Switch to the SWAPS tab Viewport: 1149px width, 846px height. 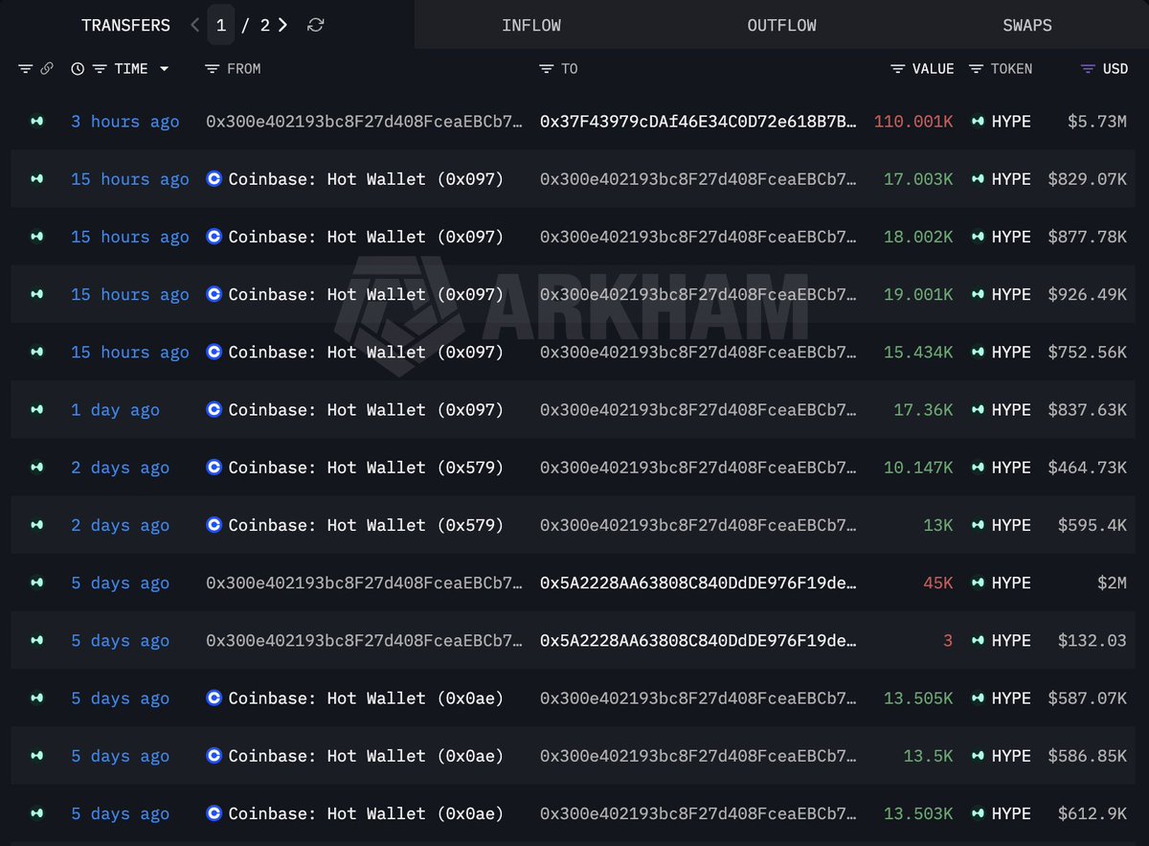coord(1026,25)
